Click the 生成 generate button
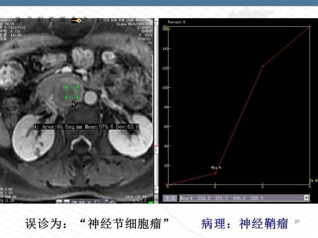The width and height of the screenshot is (318, 238). [x=170, y=198]
